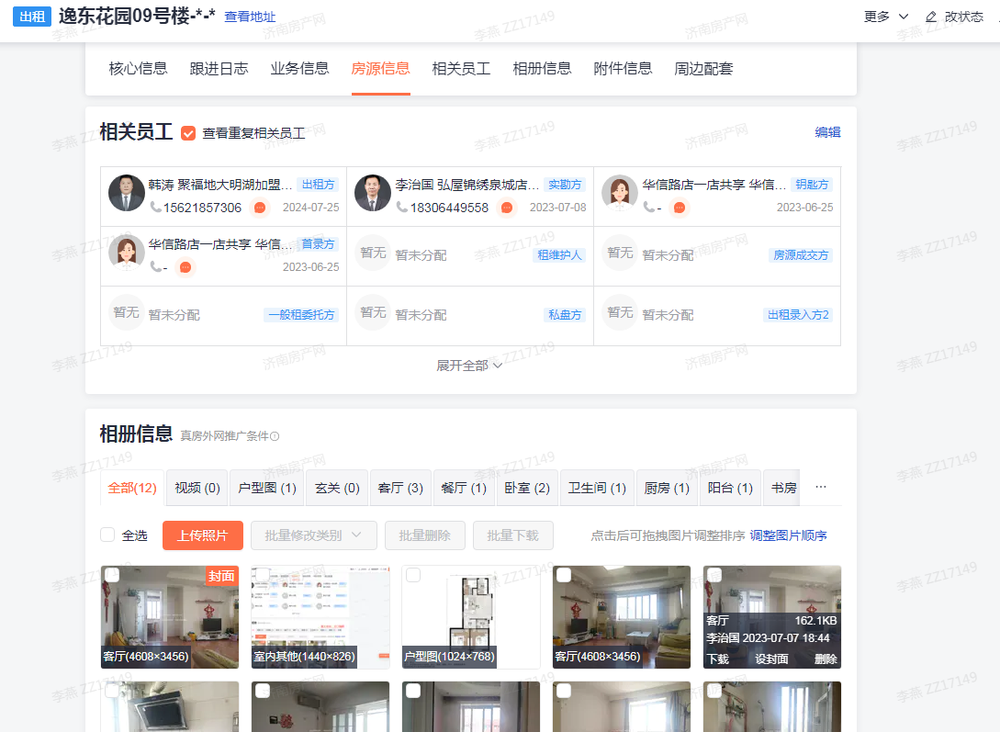The width and height of the screenshot is (1000, 732).
Task: Open the 更多 dropdown menu
Action: coord(886,17)
